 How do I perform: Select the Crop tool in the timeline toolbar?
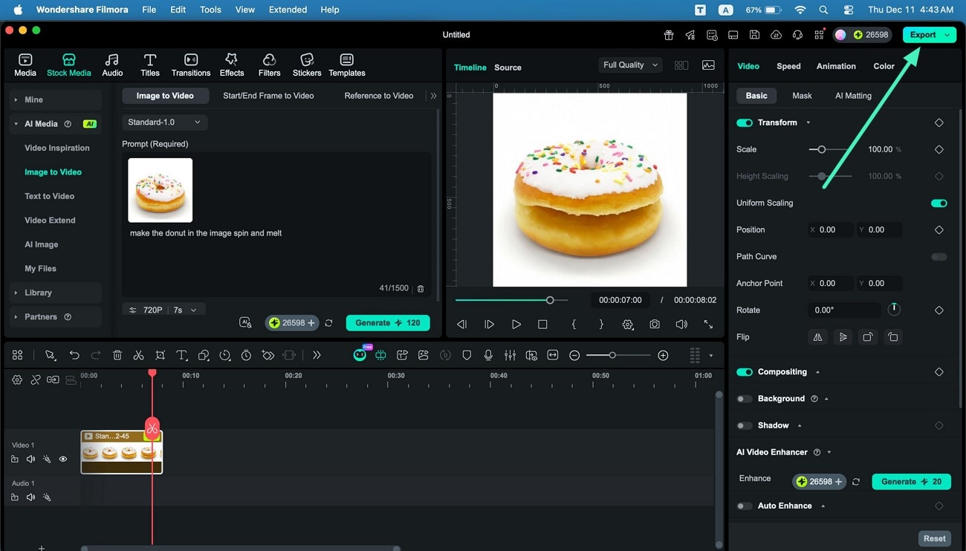pyautogui.click(x=160, y=355)
